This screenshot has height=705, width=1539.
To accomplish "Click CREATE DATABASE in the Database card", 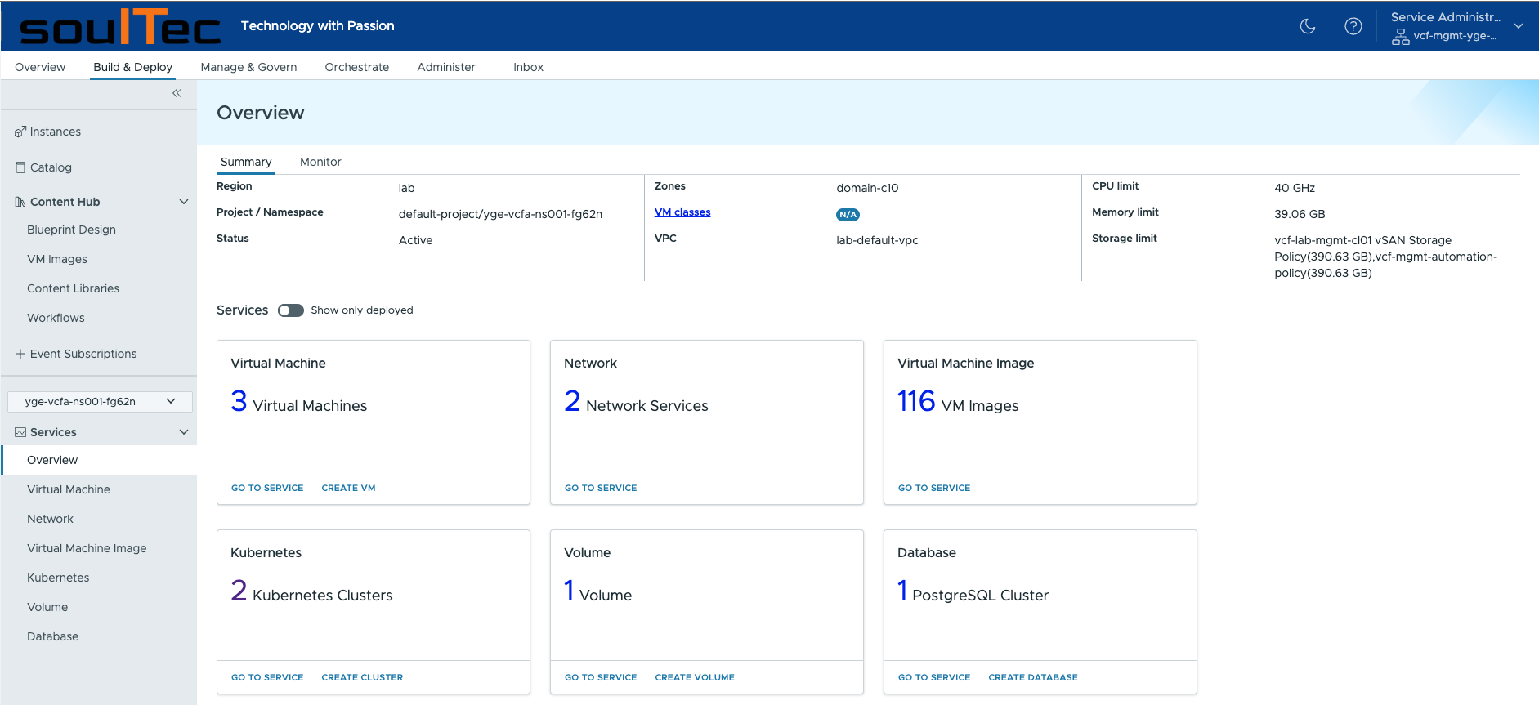I will [1032, 677].
